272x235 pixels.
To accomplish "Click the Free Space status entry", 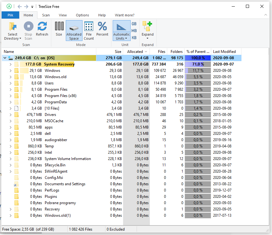I will (x=28, y=229).
